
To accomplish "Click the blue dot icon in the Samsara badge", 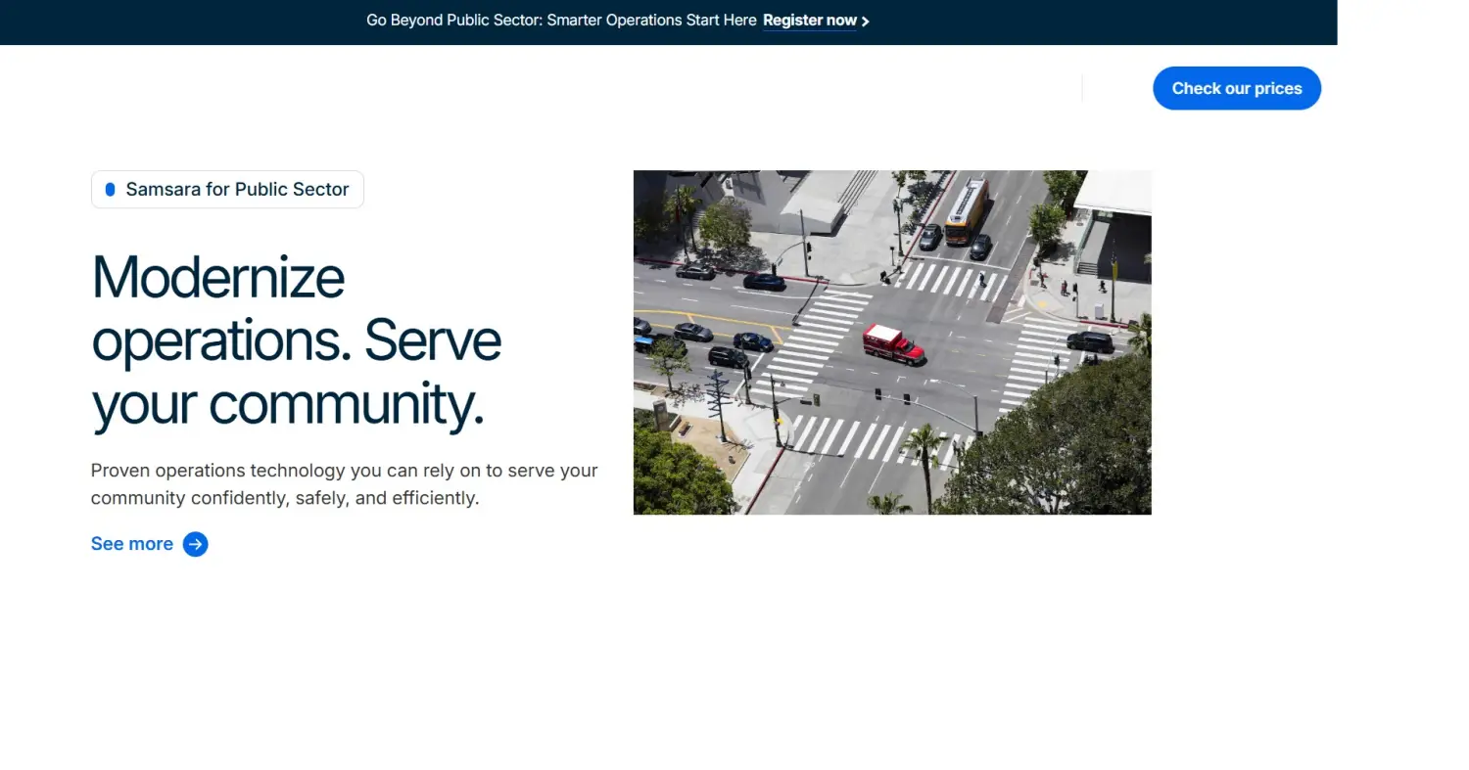I will click(x=110, y=190).
